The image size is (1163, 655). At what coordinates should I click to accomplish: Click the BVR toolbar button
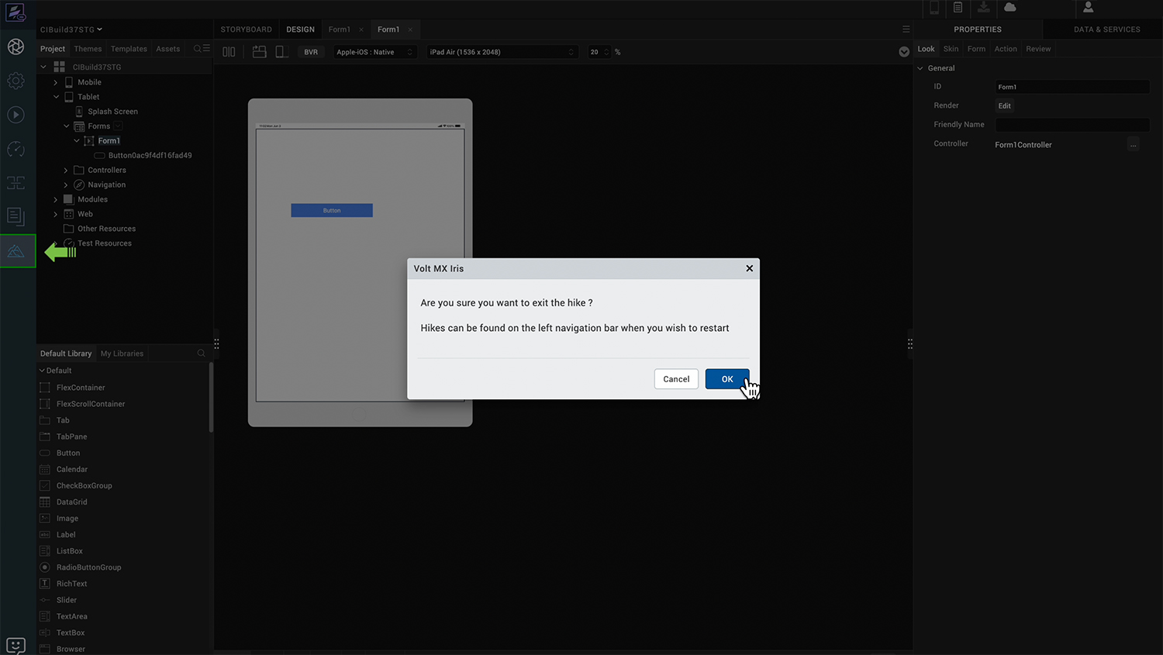point(311,52)
